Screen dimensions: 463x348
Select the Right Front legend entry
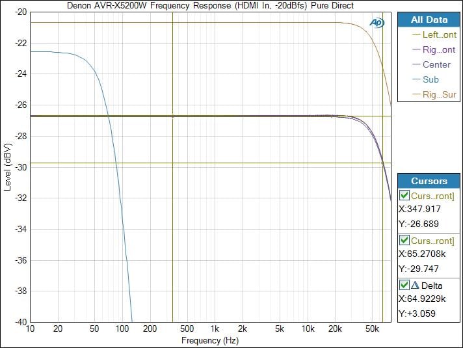(x=434, y=49)
